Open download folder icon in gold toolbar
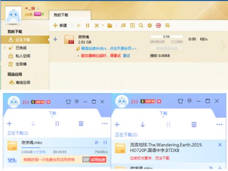Image resolution: width=228 pixels, height=171 pixels. tap(110, 26)
